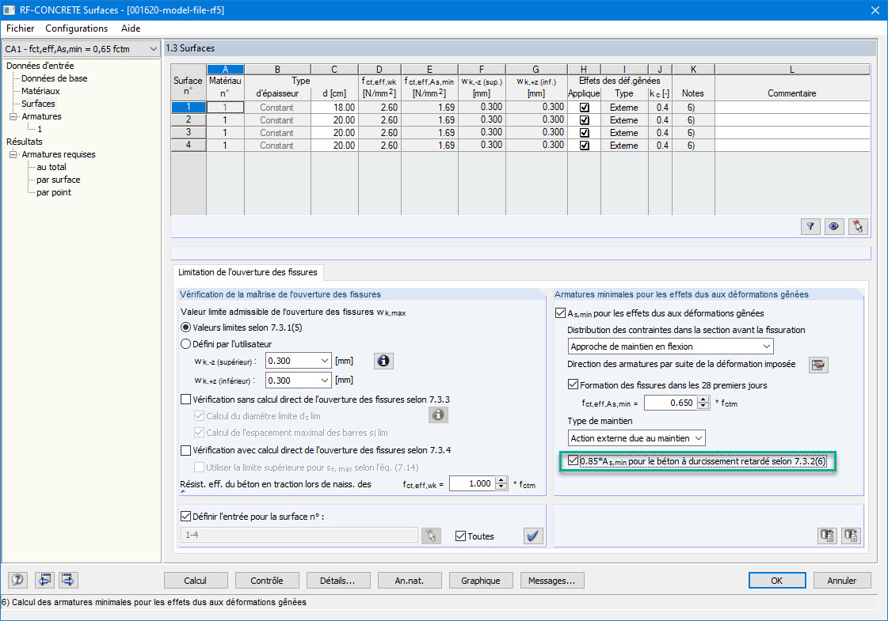This screenshot has height=621, width=888.
Task: Toggle Applique checkbox for surface 4
Action: pyautogui.click(x=585, y=146)
